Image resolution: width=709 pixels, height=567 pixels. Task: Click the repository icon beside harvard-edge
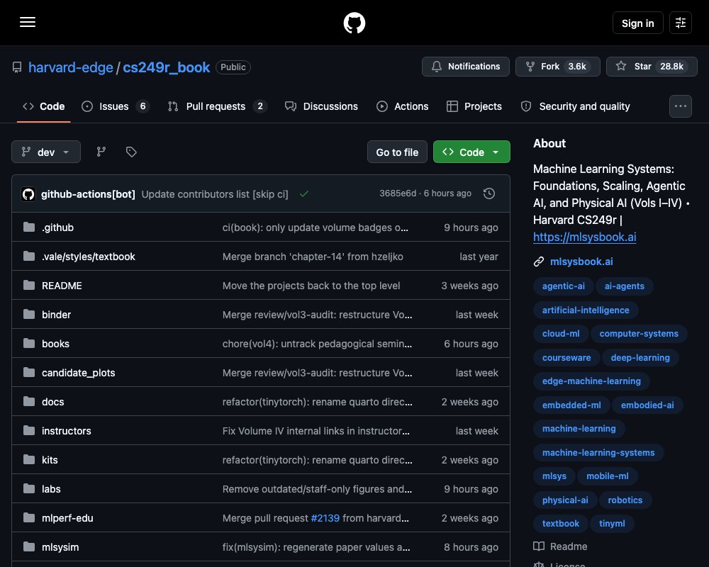tap(17, 67)
